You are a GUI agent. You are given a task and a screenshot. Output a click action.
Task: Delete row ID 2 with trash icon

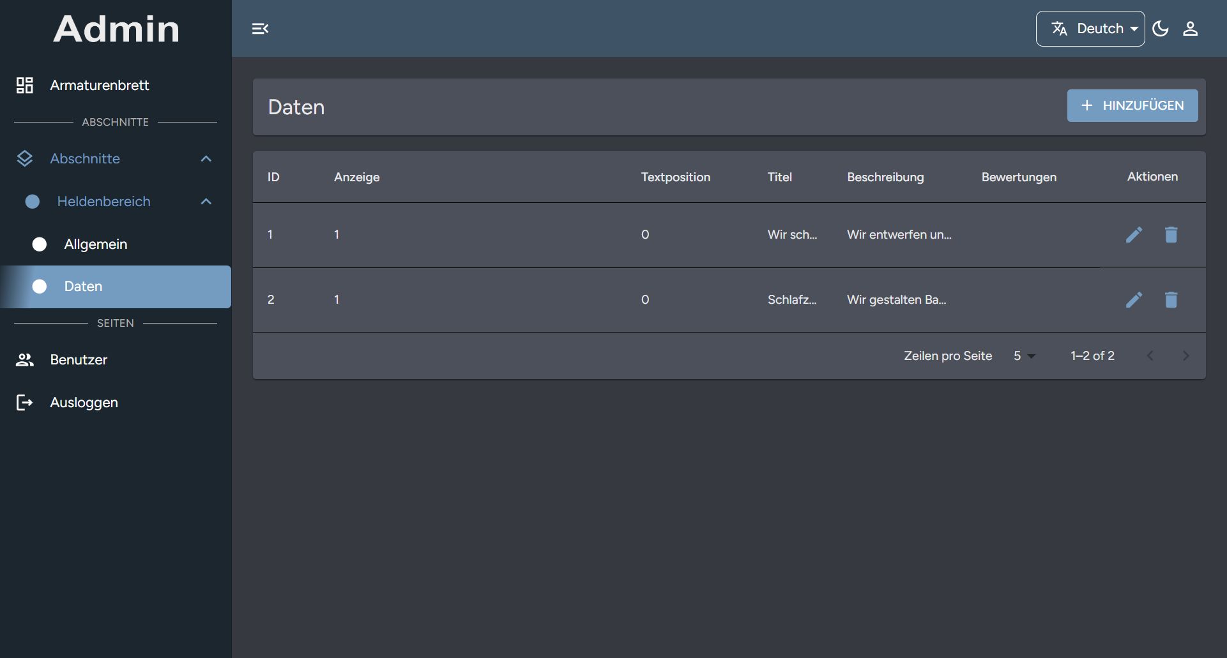pyautogui.click(x=1172, y=299)
